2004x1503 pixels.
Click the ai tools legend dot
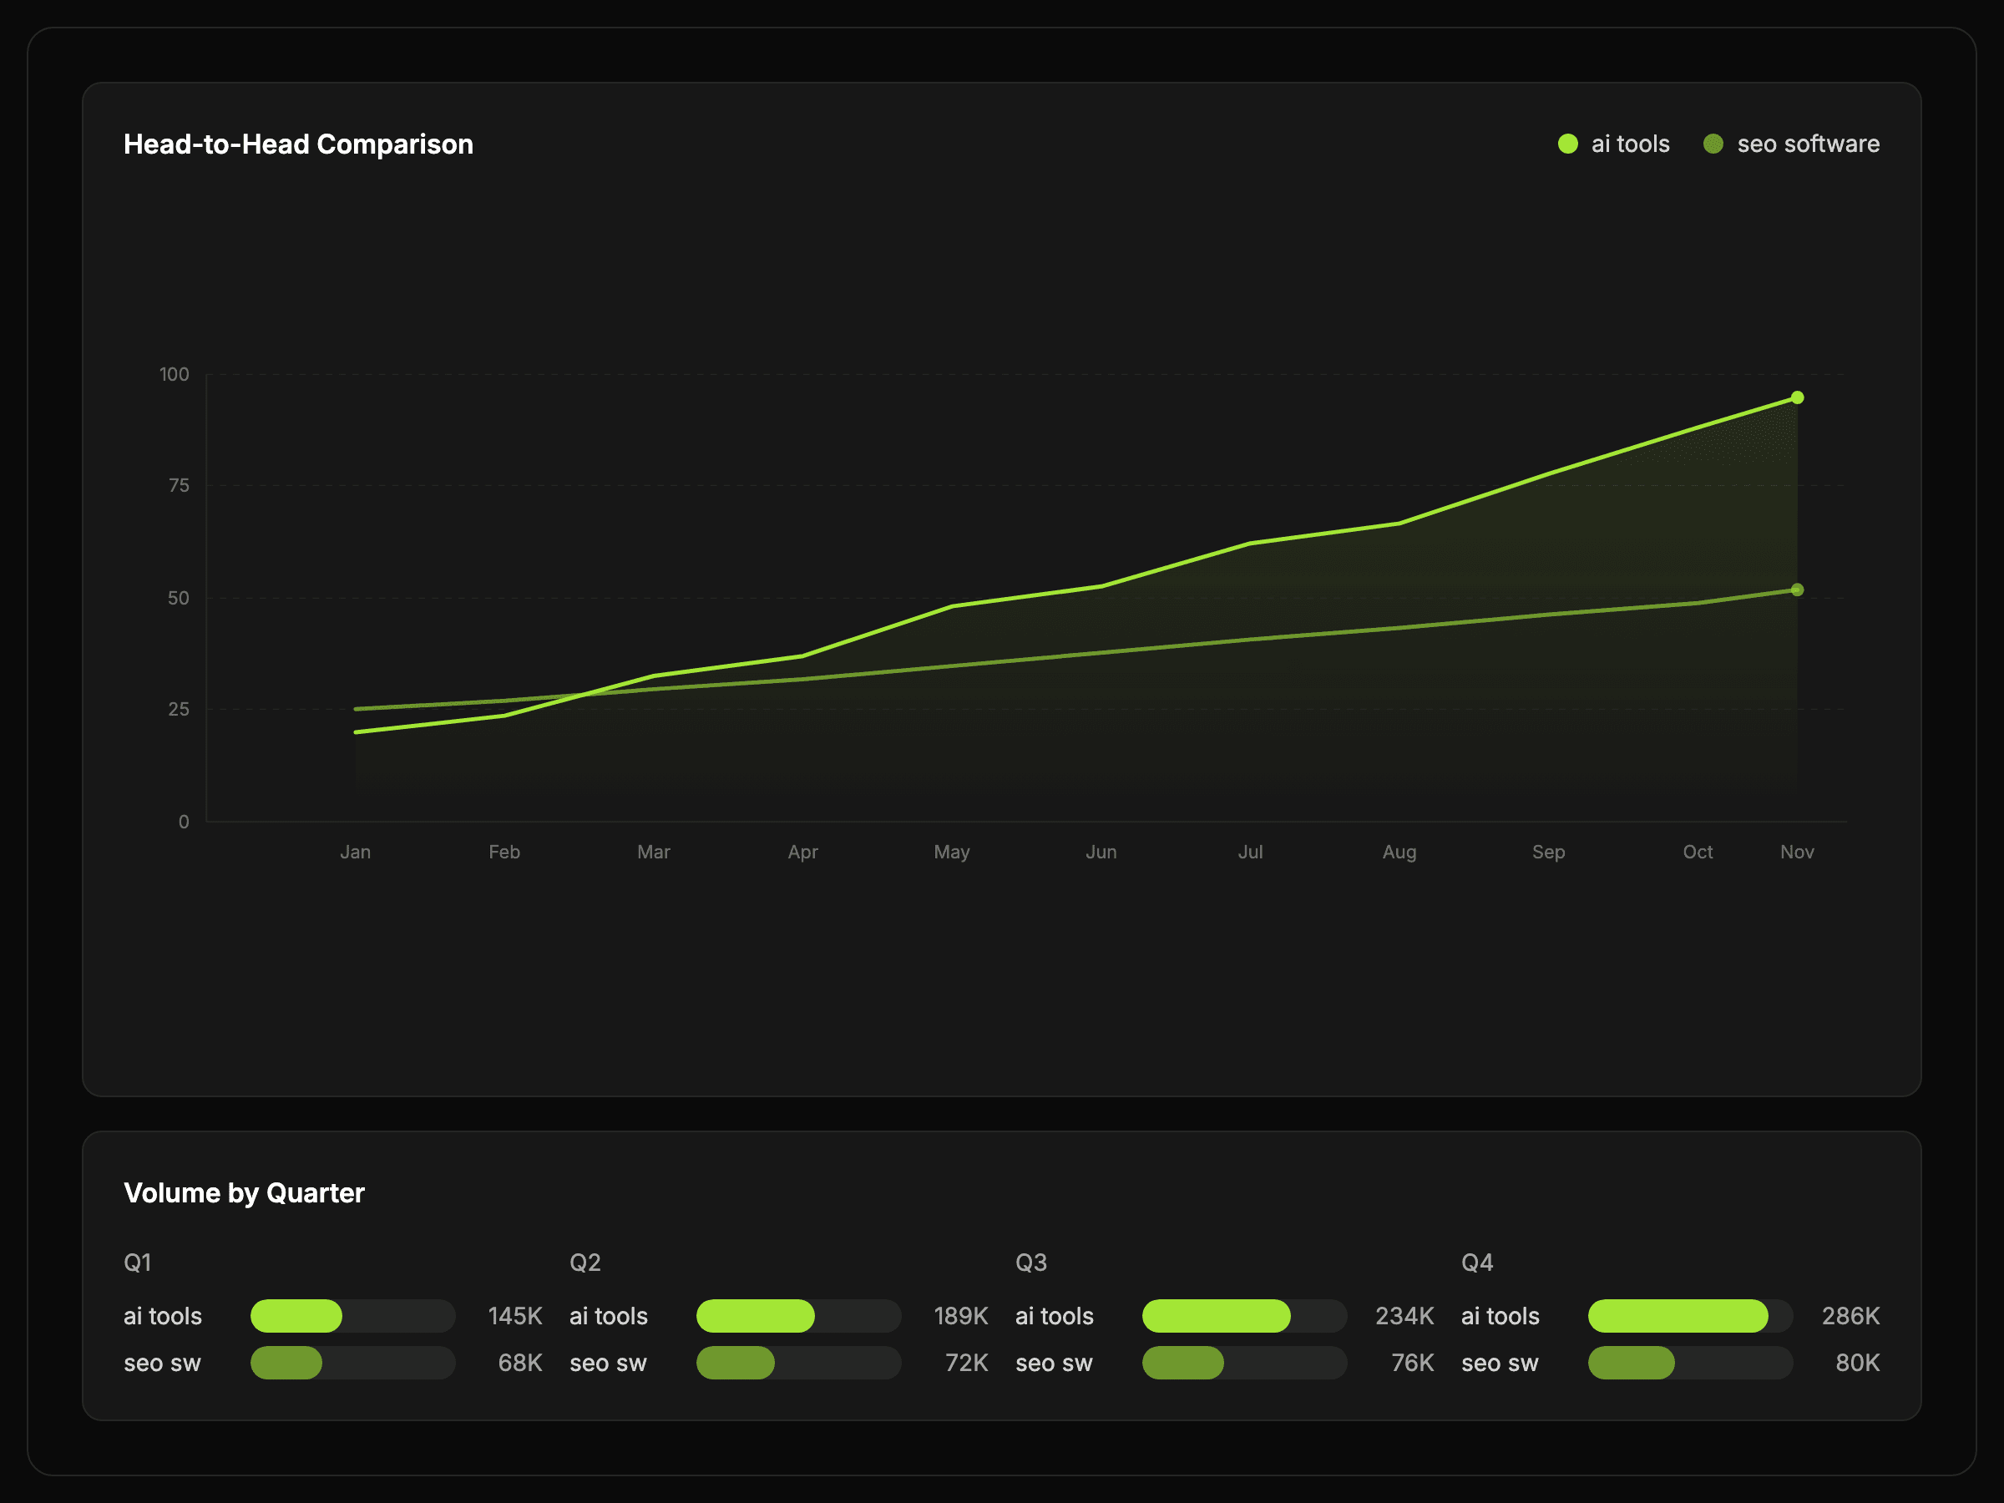point(1567,144)
